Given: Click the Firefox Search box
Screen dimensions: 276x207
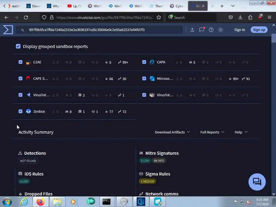Looking at the screenshot, I should [191, 18].
